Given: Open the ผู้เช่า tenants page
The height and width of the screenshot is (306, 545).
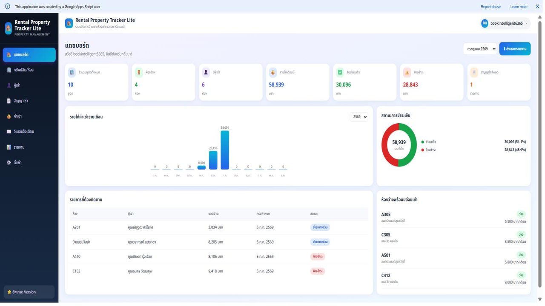Looking at the screenshot, I should tap(29, 85).
